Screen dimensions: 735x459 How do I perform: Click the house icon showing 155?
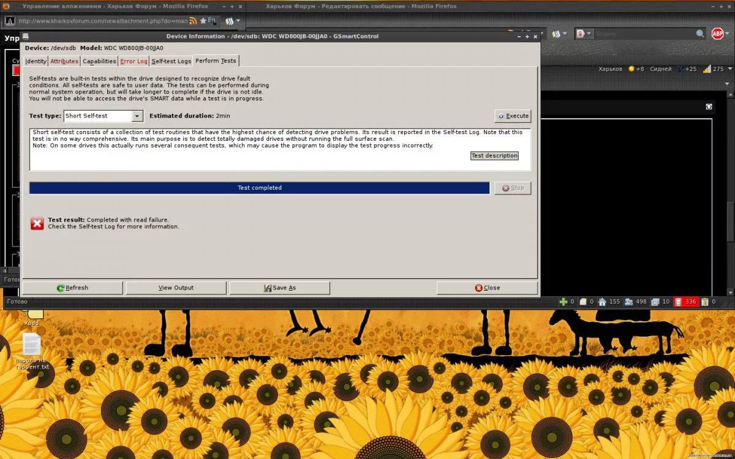click(602, 302)
